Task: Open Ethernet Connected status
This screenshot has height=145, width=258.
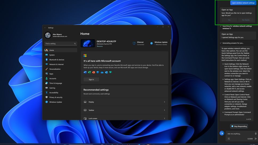Action: (x=138, y=43)
